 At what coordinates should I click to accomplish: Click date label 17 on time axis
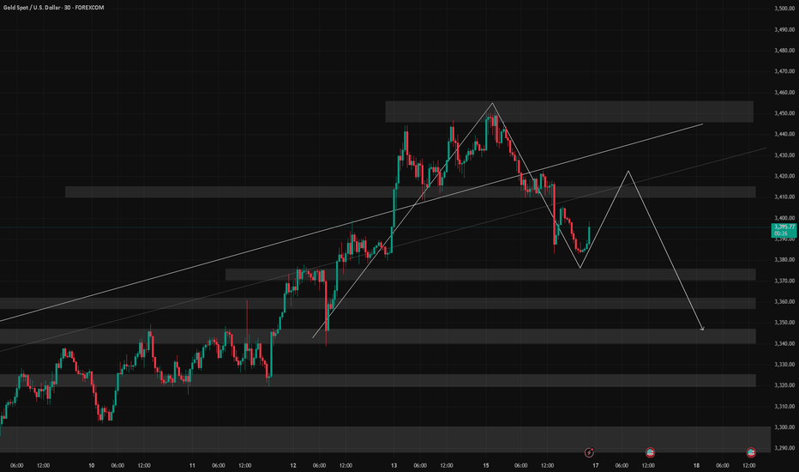596,465
